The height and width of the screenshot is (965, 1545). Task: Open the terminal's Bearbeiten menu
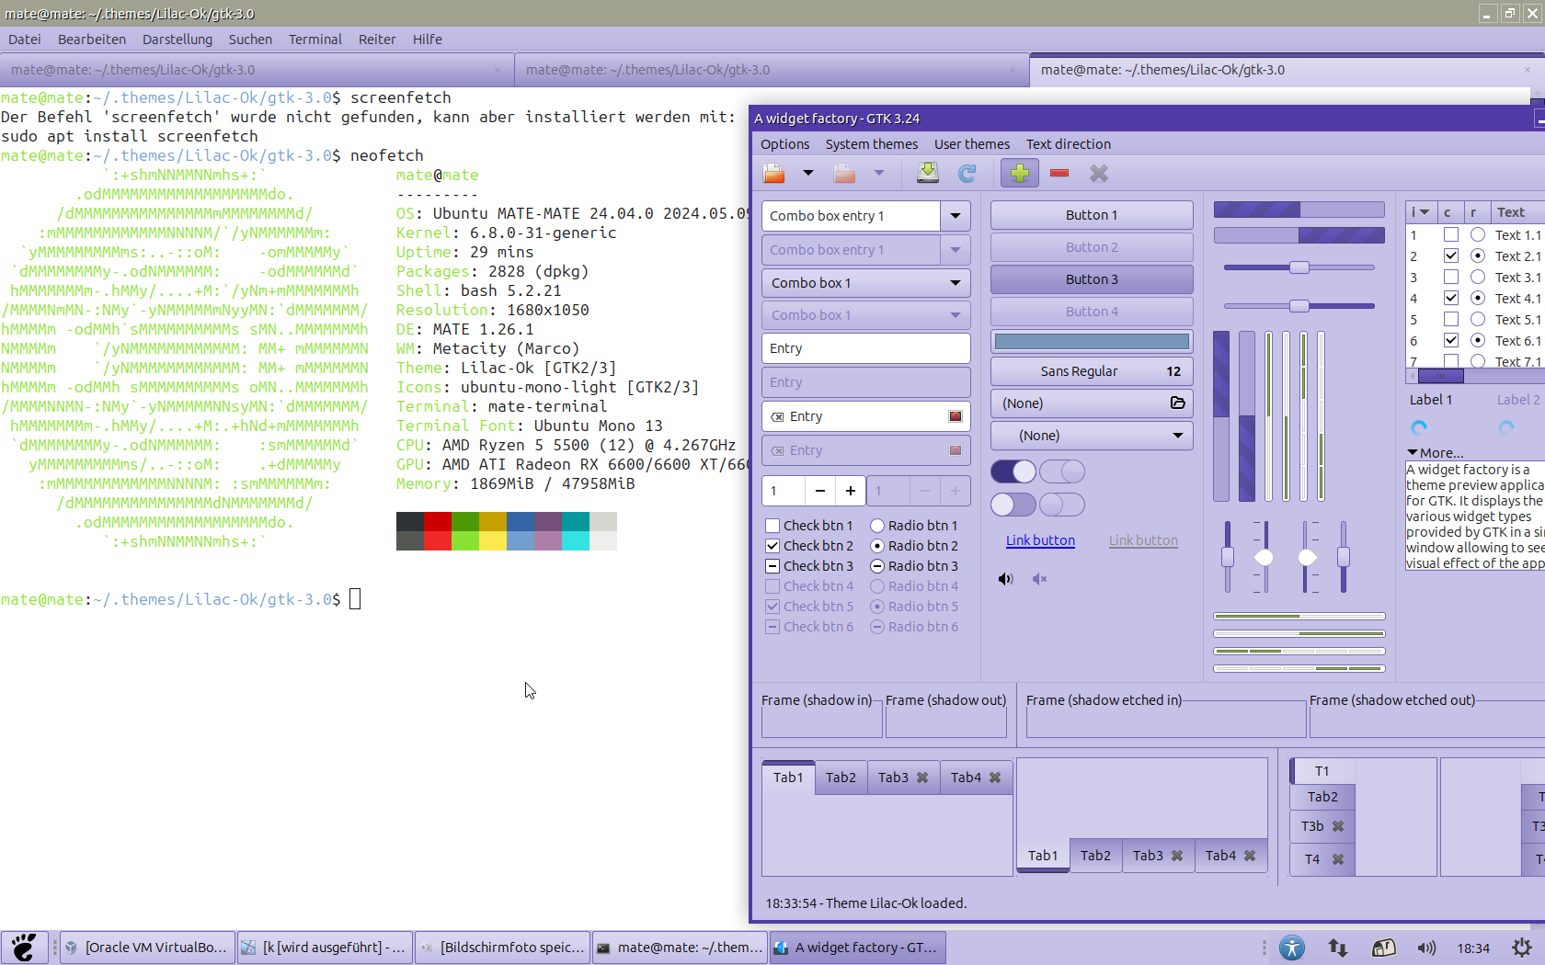click(92, 40)
